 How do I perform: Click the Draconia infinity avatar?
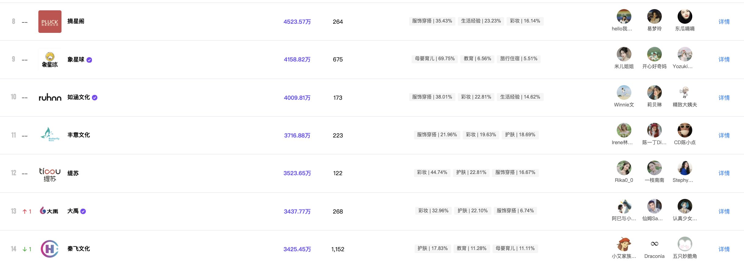click(654, 244)
